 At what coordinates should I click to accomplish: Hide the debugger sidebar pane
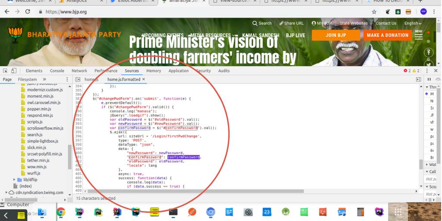click(419, 79)
